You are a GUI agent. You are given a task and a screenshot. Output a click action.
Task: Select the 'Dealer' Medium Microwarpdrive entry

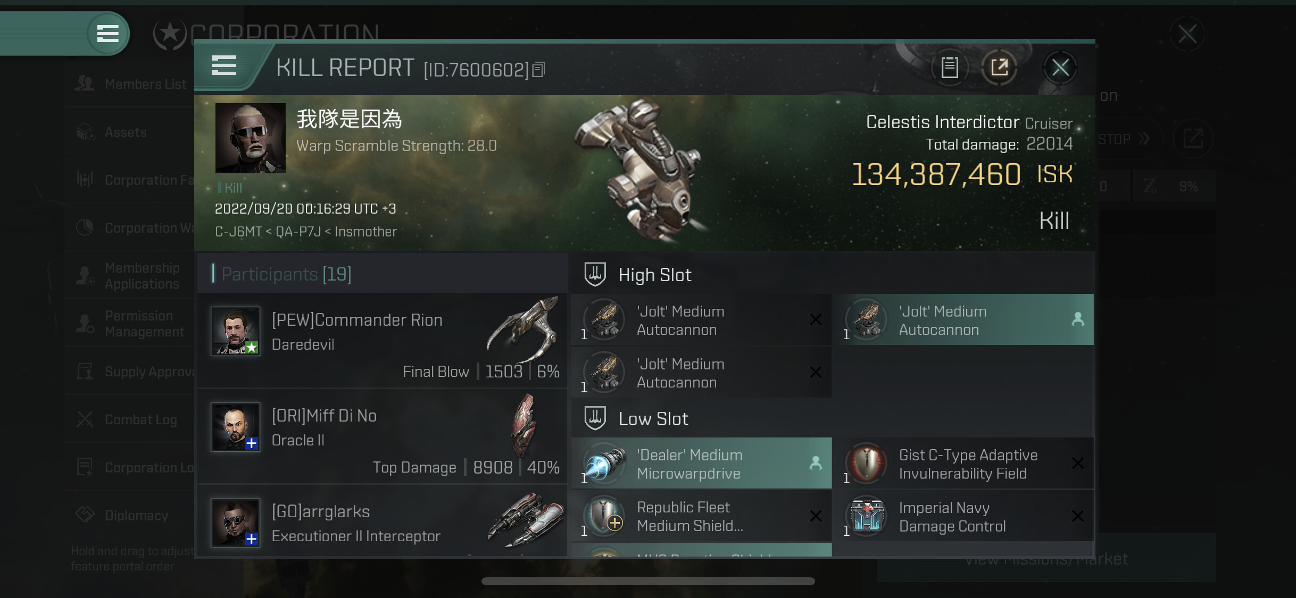pos(702,464)
